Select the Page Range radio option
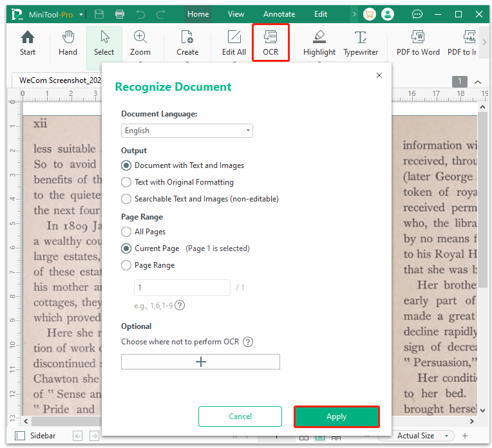Screen dimensions: 492x448 [126, 265]
